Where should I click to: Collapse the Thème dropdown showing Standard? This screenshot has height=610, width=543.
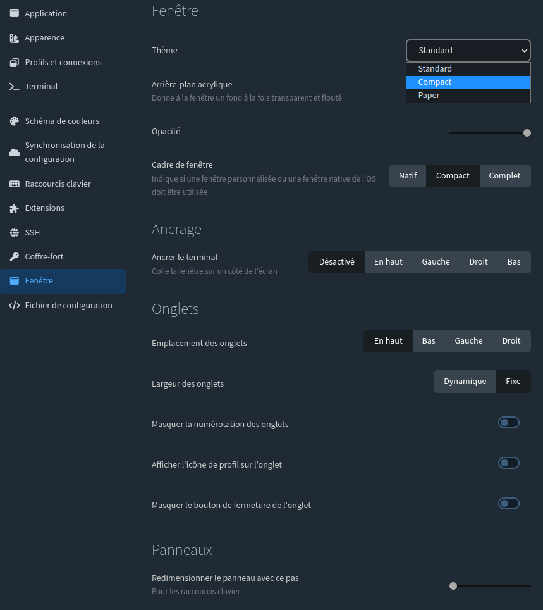pyautogui.click(x=468, y=51)
